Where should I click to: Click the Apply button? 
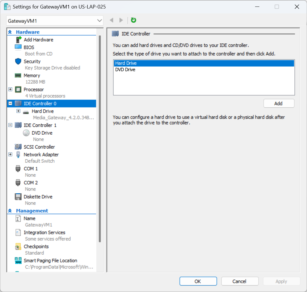point(281,281)
